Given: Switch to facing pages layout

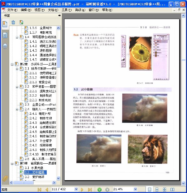Looking at the screenshot, I should click(x=172, y=190).
